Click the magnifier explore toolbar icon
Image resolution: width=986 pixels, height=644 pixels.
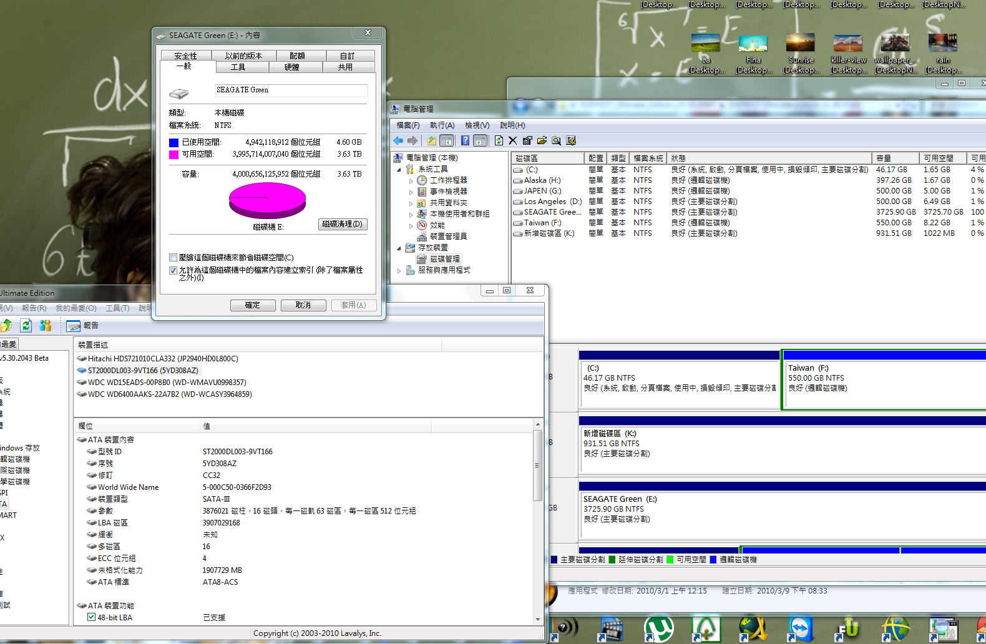click(x=556, y=141)
